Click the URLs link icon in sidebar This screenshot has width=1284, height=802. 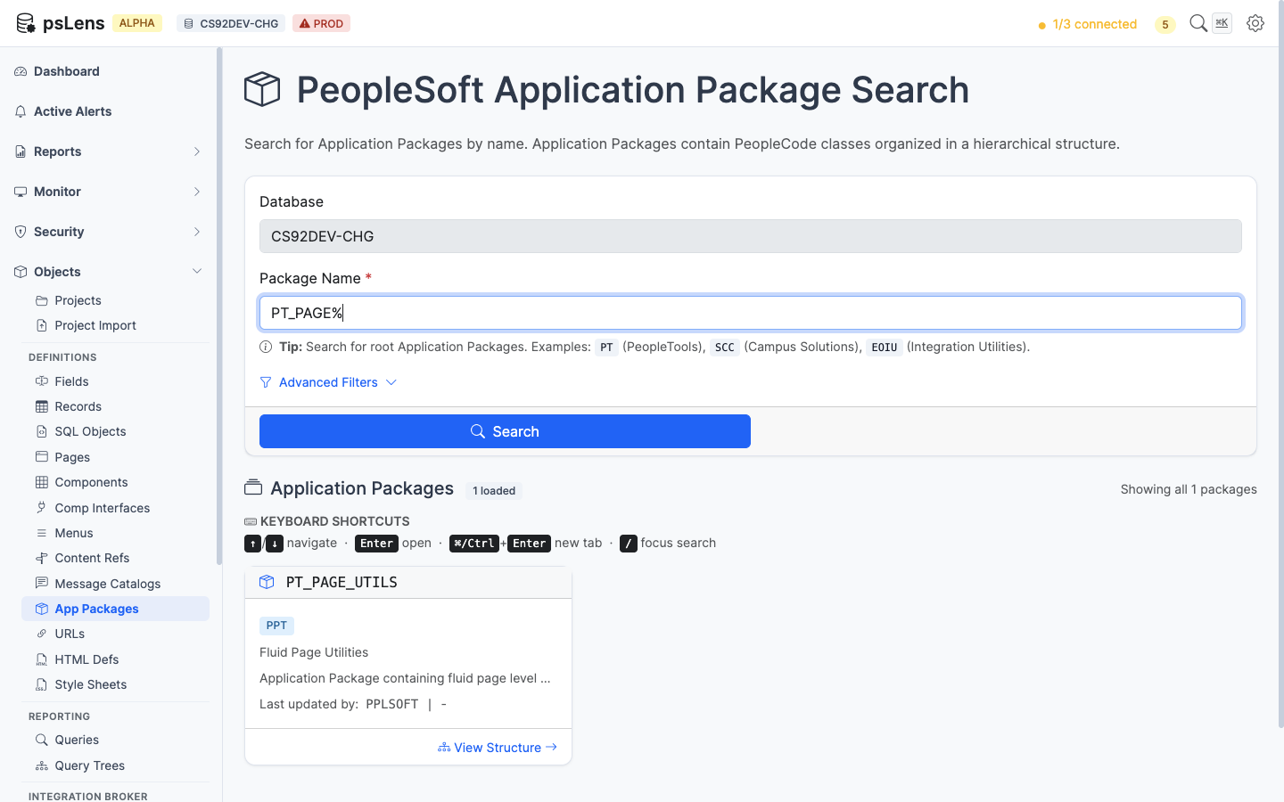tap(42, 634)
